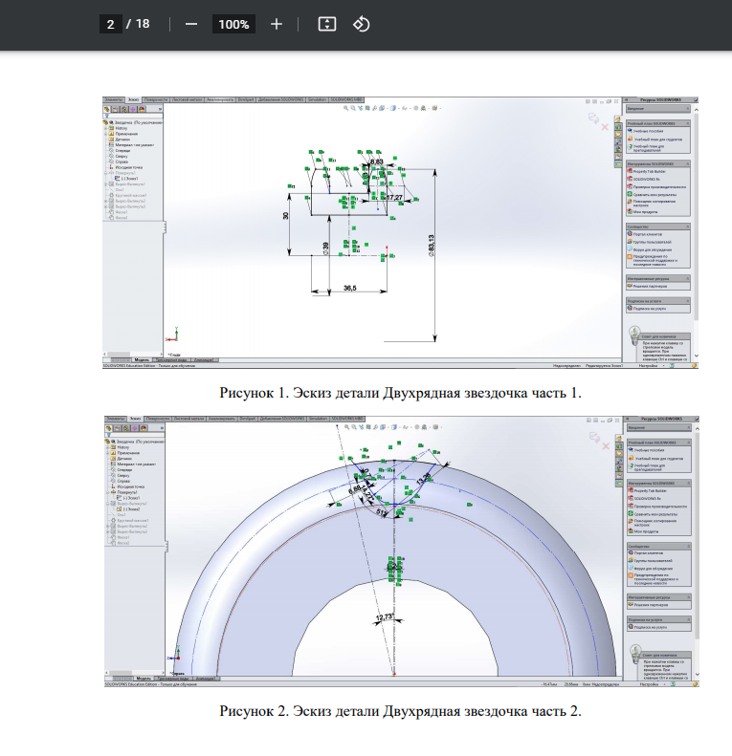Click the 12,73° angle dimension in Figure 2
The height and width of the screenshot is (756, 732).
(x=385, y=616)
